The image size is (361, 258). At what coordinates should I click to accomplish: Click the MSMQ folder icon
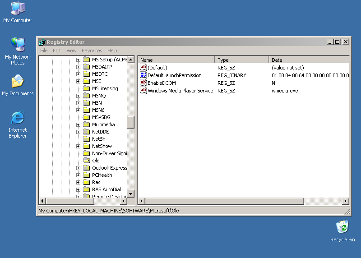(x=86, y=96)
